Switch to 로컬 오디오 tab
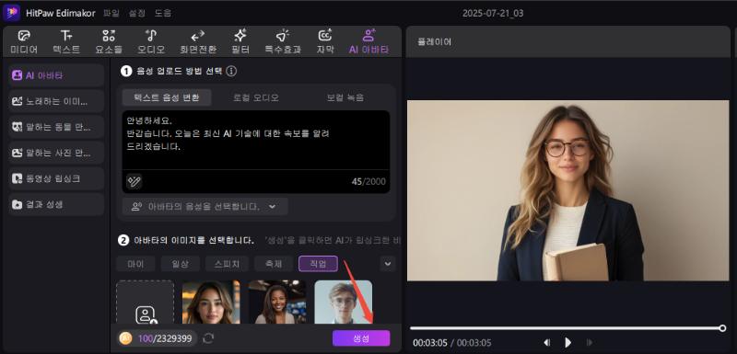Image resolution: width=737 pixels, height=354 pixels. click(x=256, y=97)
